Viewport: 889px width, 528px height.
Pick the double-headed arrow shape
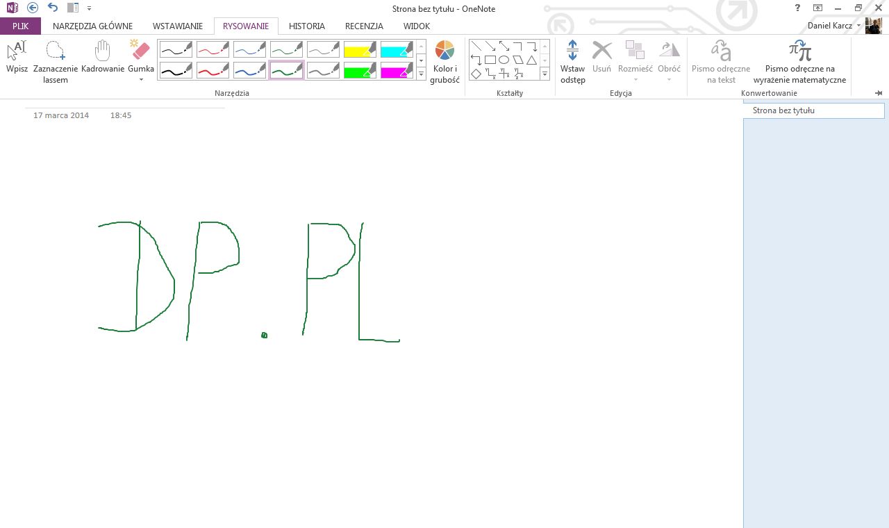click(x=504, y=47)
